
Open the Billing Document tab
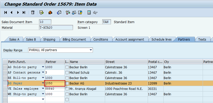[74, 39]
